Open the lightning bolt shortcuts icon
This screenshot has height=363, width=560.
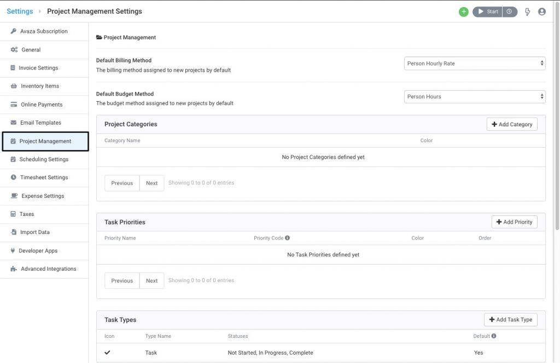527,11
